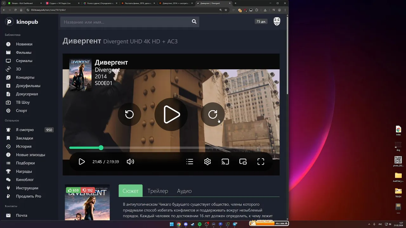Go back in browser

[x=4, y=10]
